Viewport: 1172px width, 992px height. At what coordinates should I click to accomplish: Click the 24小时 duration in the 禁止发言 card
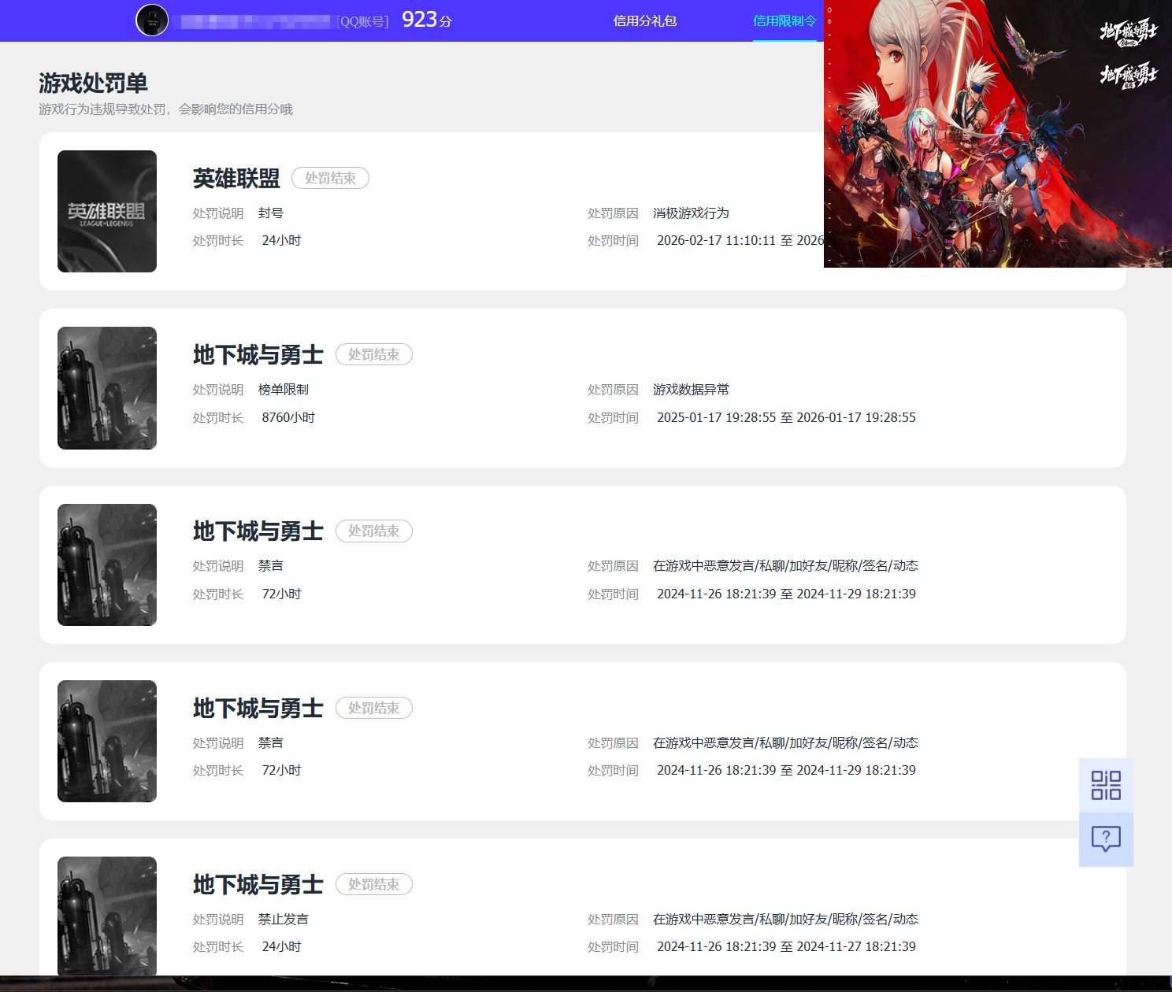coord(281,947)
